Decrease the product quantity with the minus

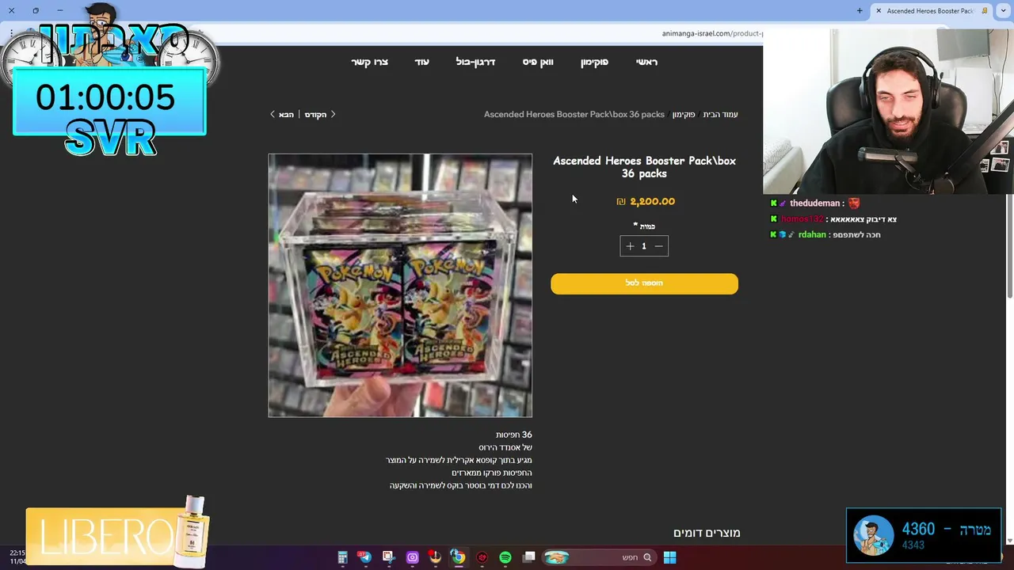(658, 246)
